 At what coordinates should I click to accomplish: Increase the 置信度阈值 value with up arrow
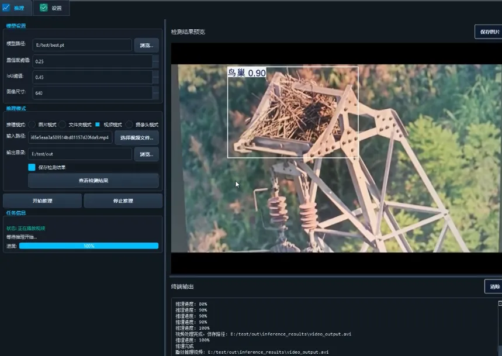tap(155, 58)
